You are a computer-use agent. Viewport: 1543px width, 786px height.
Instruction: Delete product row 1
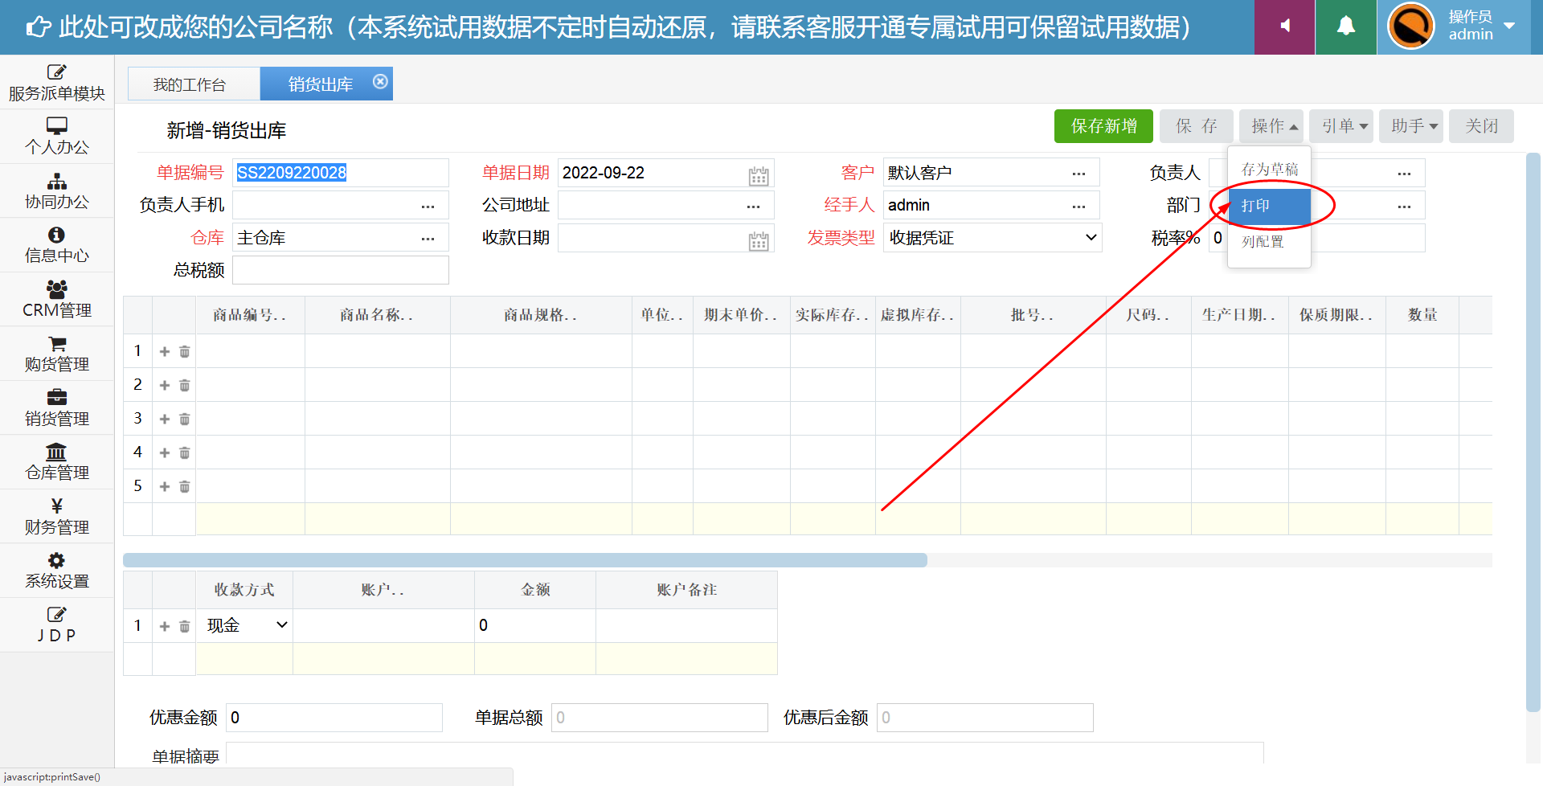tap(184, 351)
